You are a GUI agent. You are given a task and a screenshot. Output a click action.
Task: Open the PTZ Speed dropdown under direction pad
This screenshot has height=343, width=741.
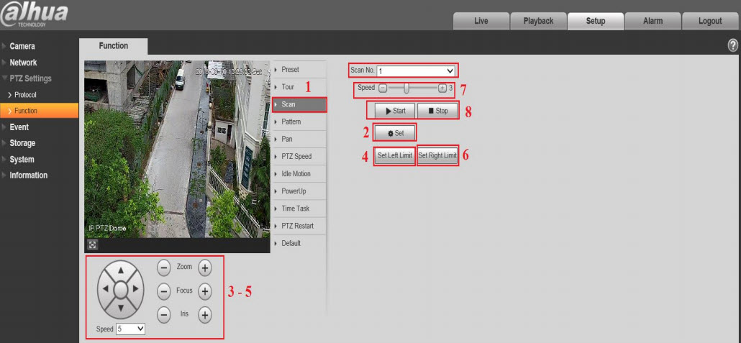(130, 329)
